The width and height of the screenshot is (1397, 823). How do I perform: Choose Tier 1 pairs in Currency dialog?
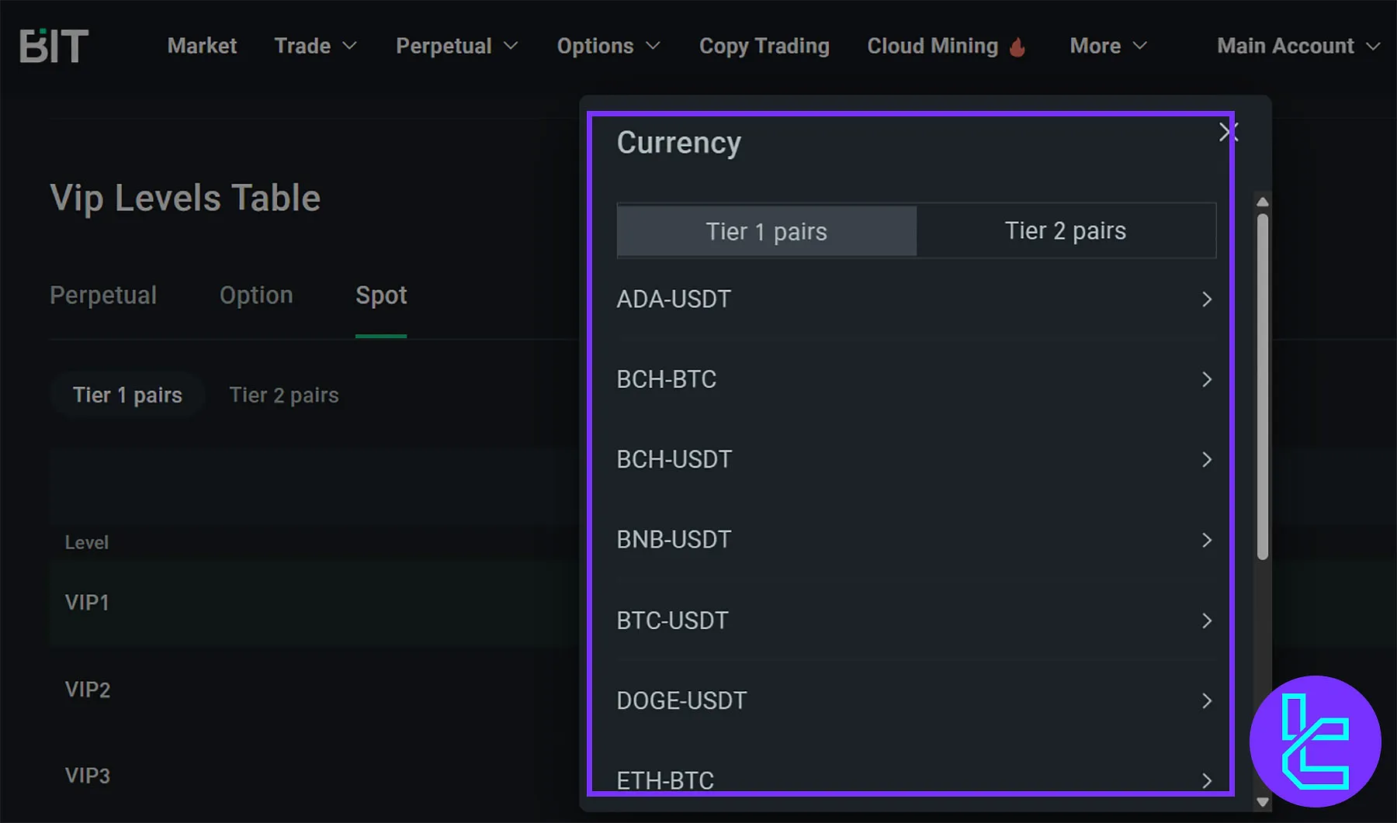[x=767, y=231]
